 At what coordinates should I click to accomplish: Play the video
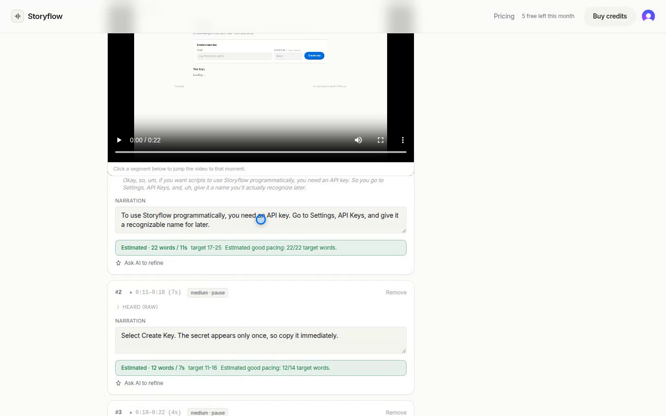[x=119, y=140]
